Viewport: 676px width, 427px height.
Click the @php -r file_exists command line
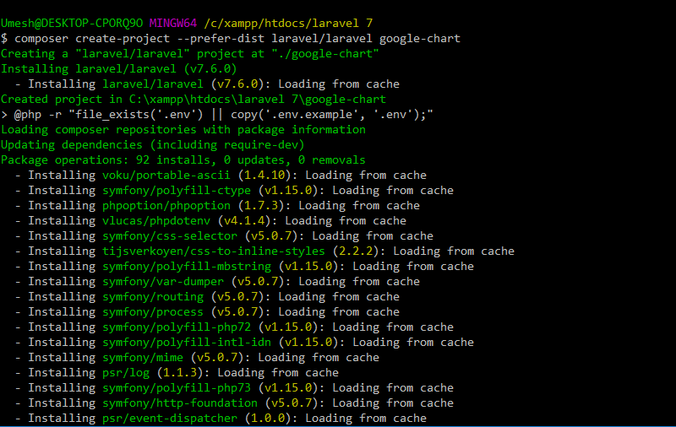(x=217, y=115)
